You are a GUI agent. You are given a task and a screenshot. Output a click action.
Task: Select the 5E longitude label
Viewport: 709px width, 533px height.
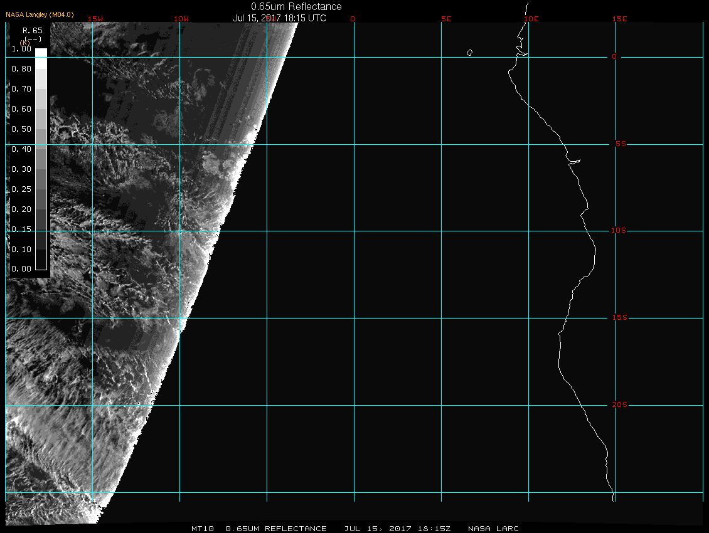(446, 19)
